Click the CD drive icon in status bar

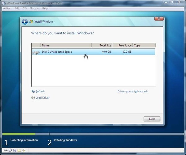[x=10, y=150]
